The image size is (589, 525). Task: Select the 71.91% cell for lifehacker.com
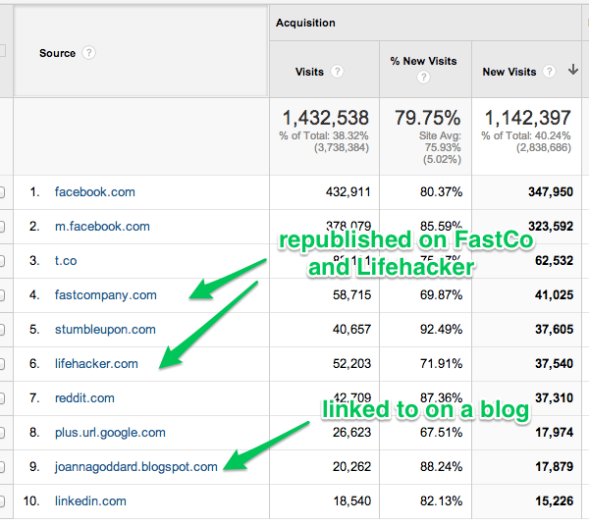(x=441, y=364)
